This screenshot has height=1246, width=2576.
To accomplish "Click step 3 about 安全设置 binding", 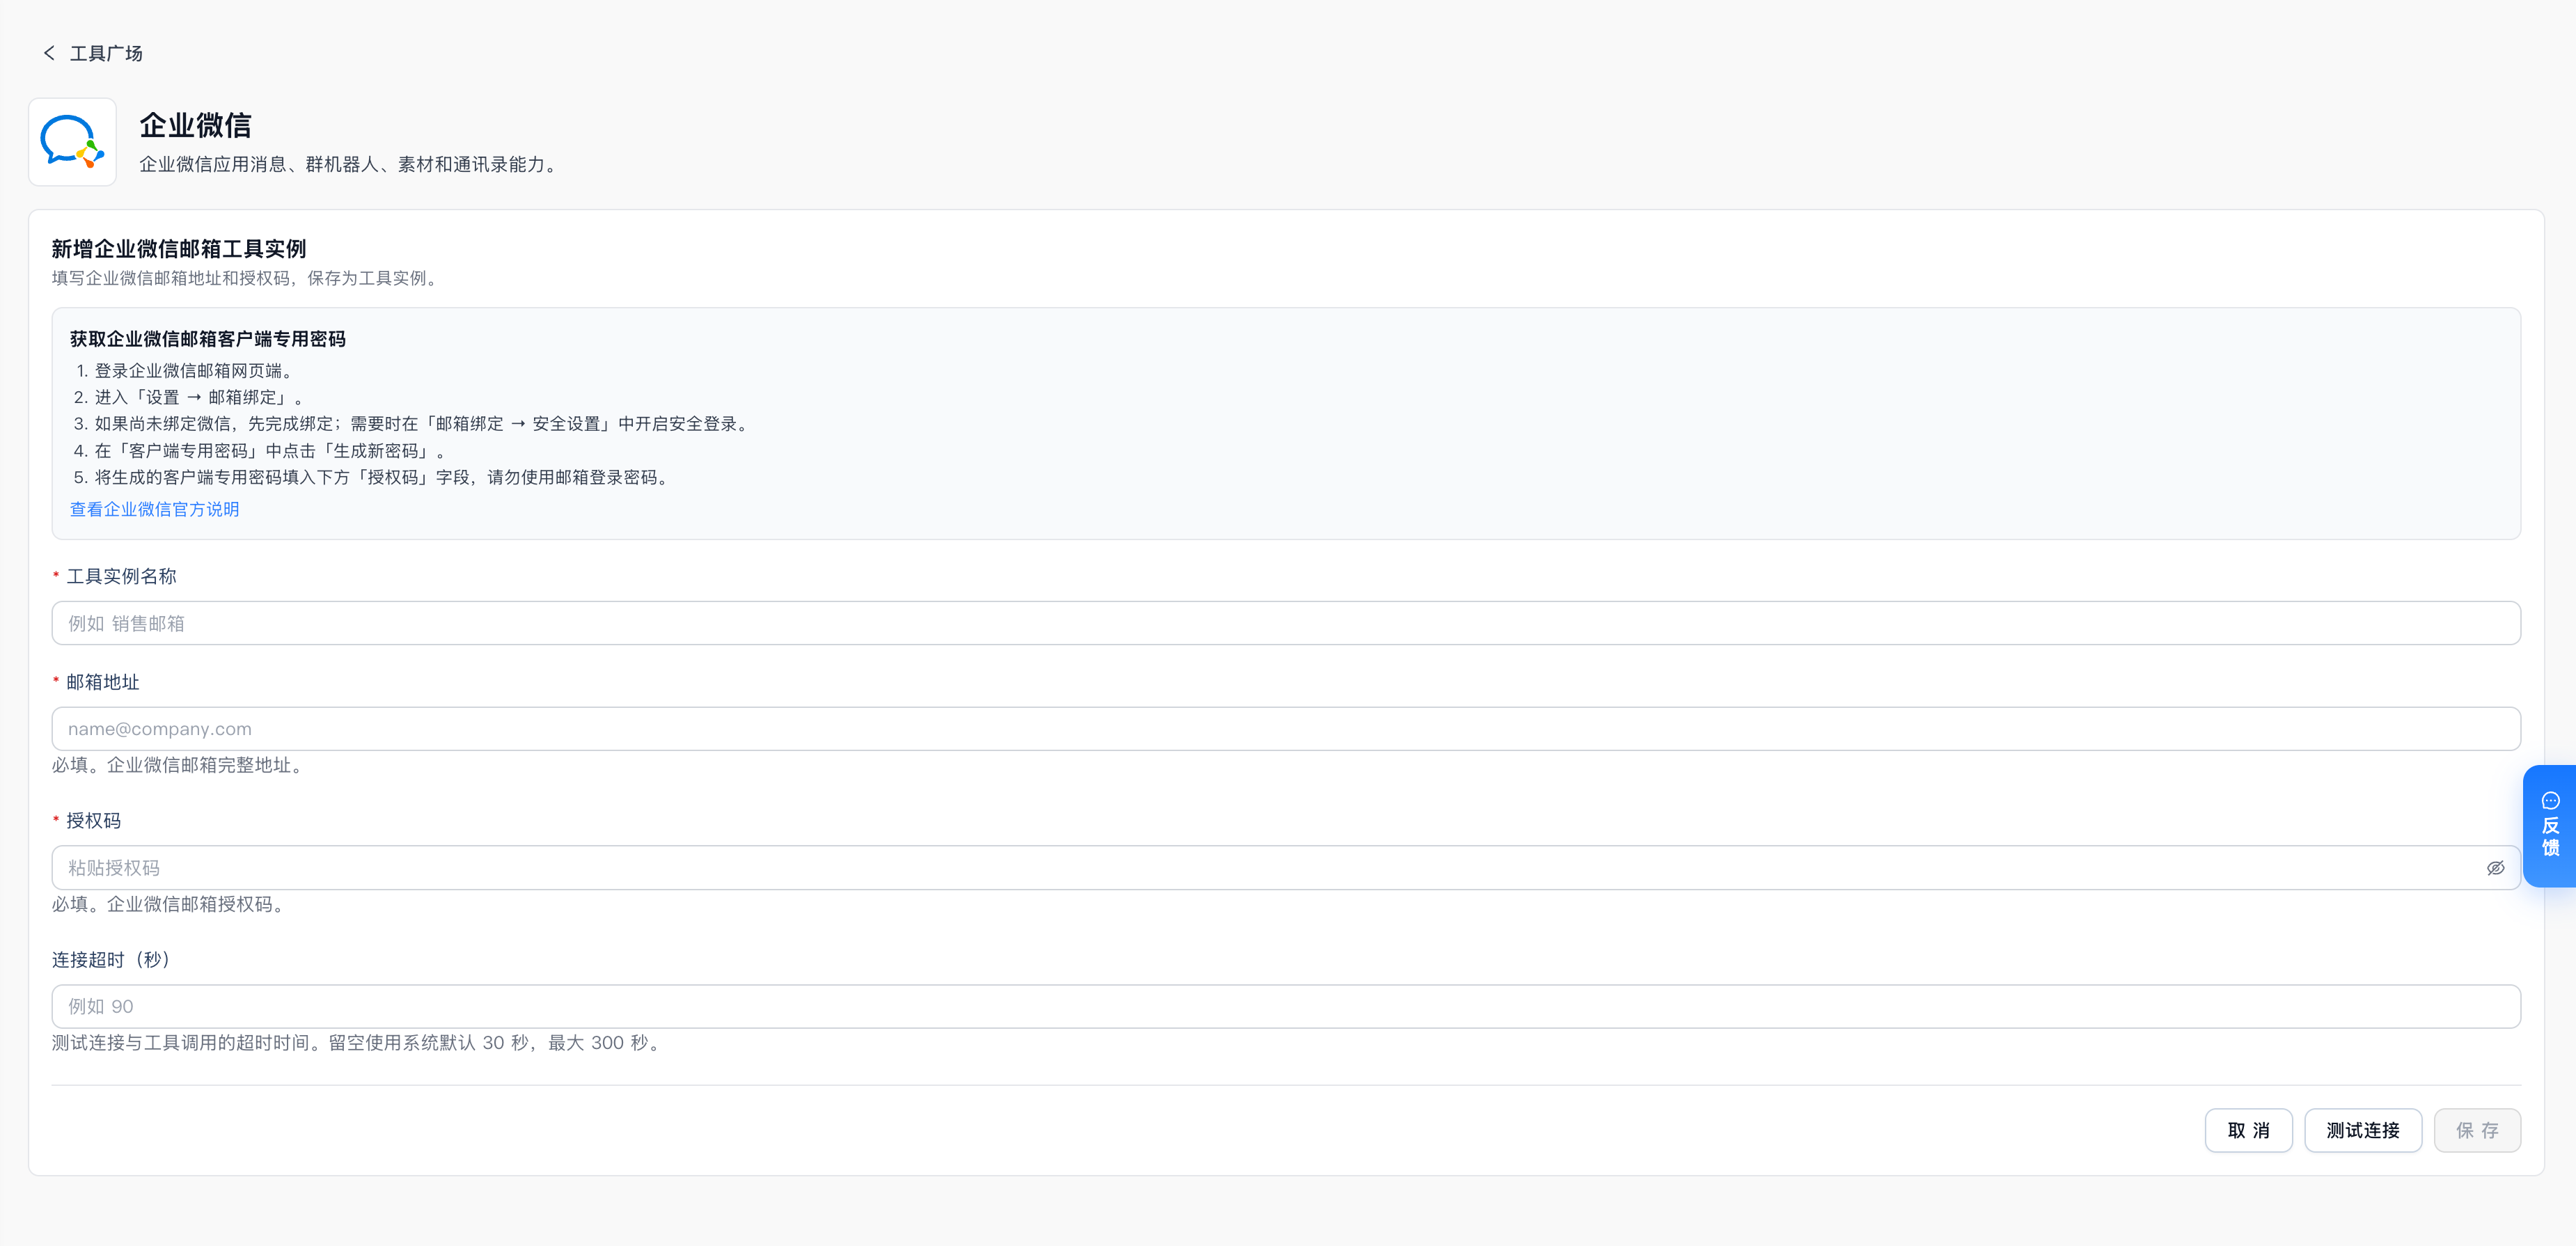I will point(413,424).
